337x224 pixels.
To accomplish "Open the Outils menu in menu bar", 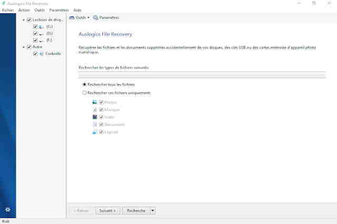I will (x=39, y=10).
